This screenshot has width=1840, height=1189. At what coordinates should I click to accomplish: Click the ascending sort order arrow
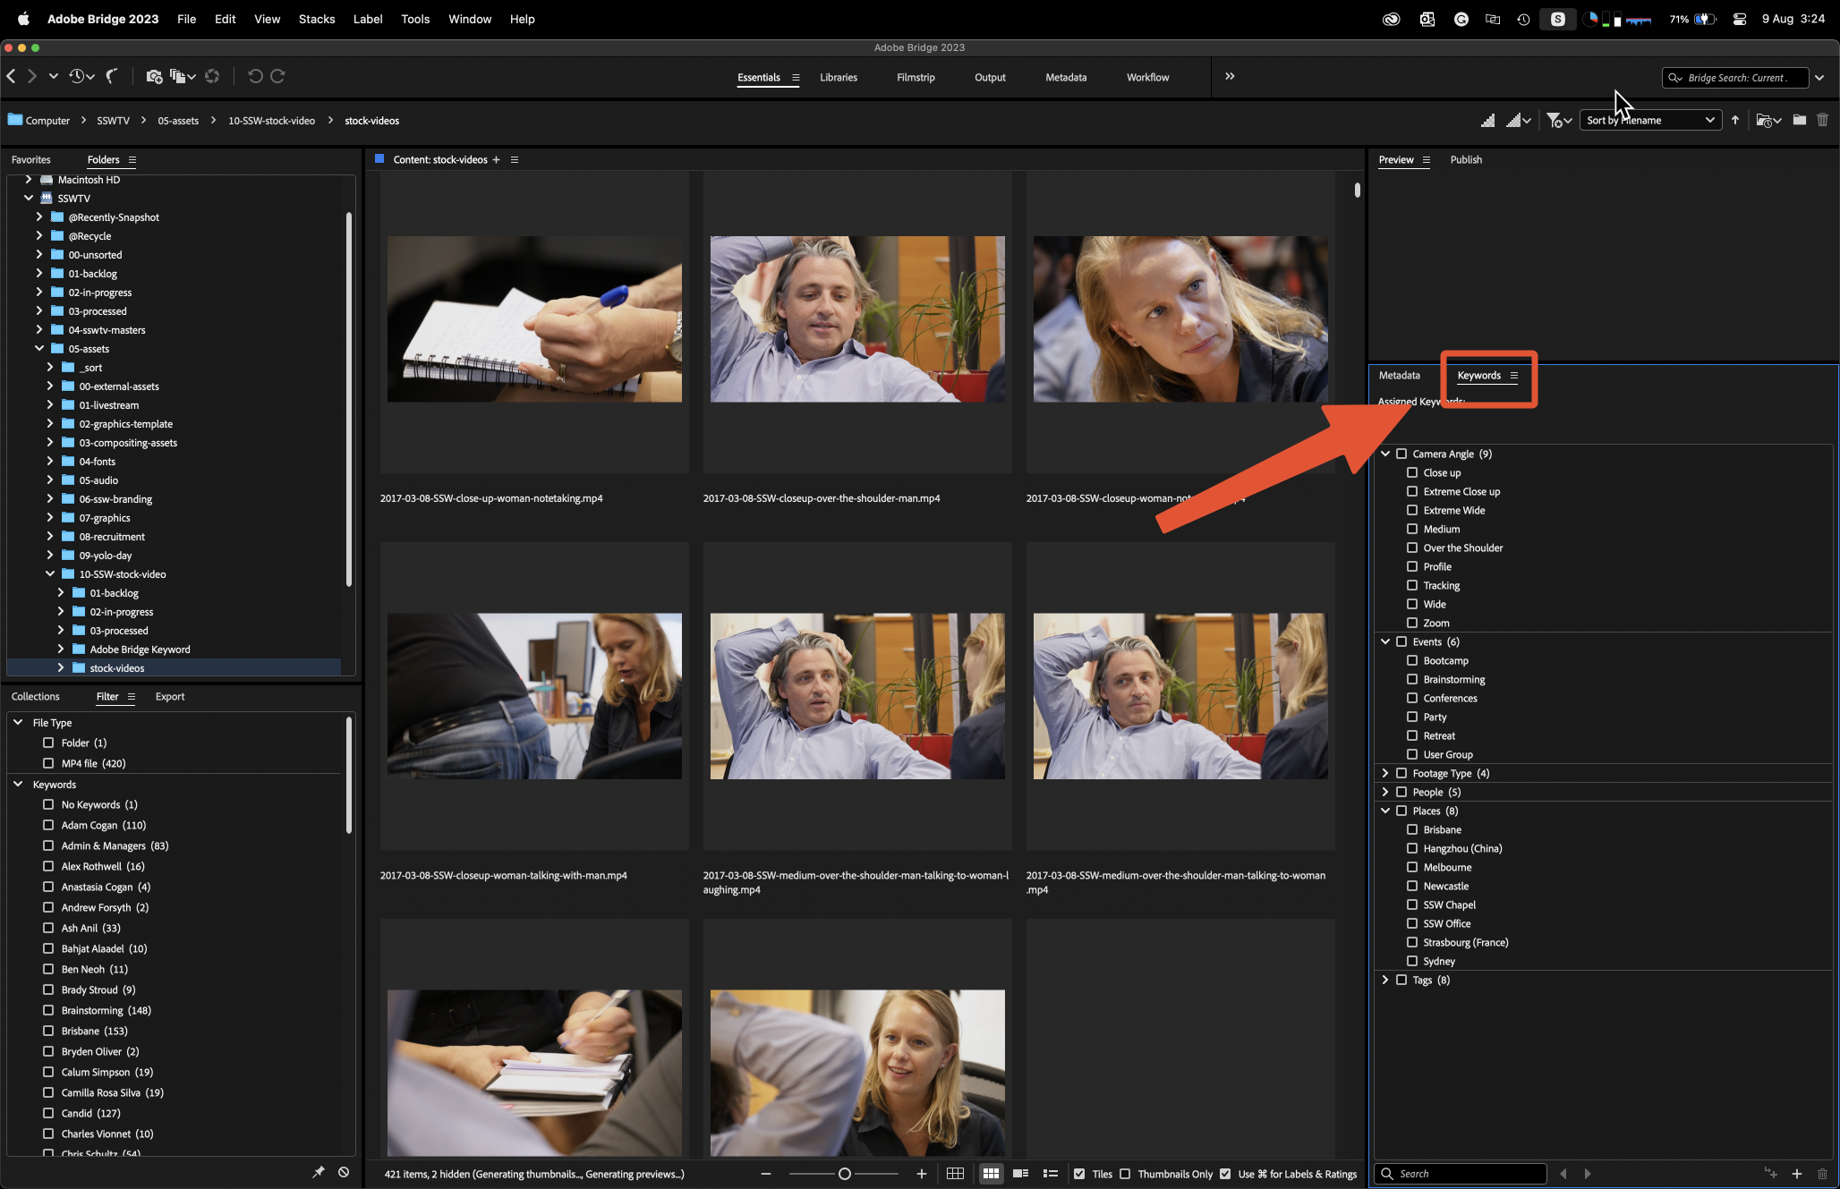(x=1735, y=121)
